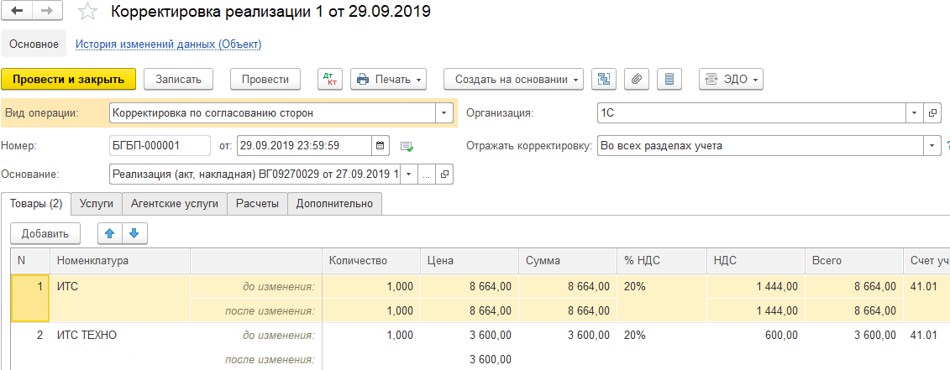
Task: Move row up with arrow button
Action: 108,232
